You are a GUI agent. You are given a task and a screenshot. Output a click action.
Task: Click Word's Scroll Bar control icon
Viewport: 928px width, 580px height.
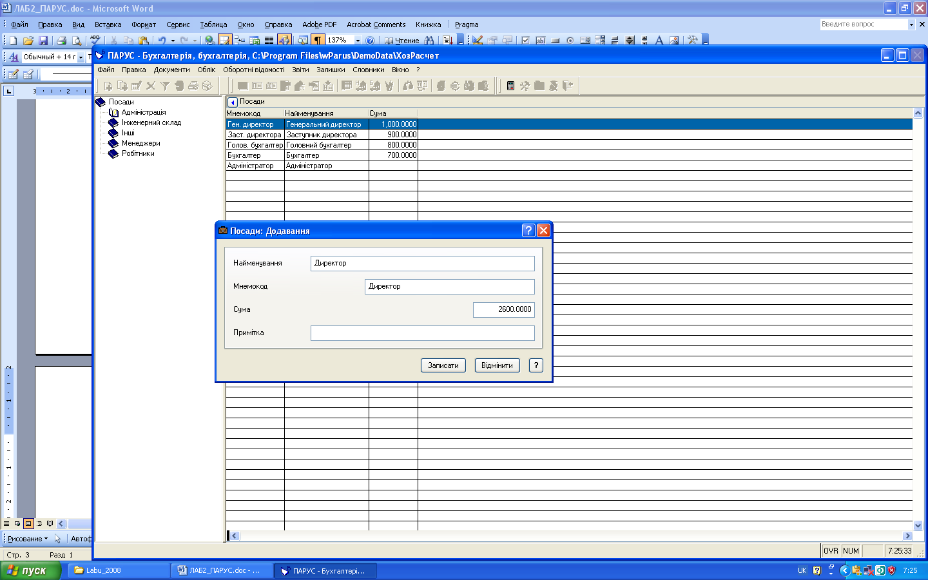coord(644,40)
